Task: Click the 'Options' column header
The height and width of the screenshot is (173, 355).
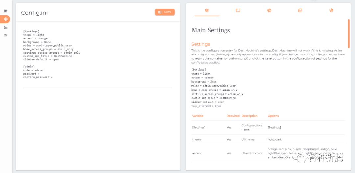Action: click(x=273, y=116)
